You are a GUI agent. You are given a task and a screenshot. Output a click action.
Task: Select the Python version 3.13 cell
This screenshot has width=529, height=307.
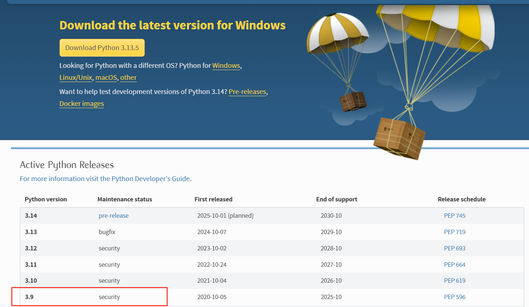31,232
